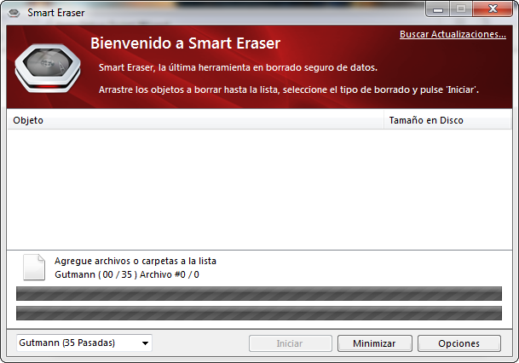
Task: Sort by Tamaño en Disco column header
Action: [x=447, y=120]
